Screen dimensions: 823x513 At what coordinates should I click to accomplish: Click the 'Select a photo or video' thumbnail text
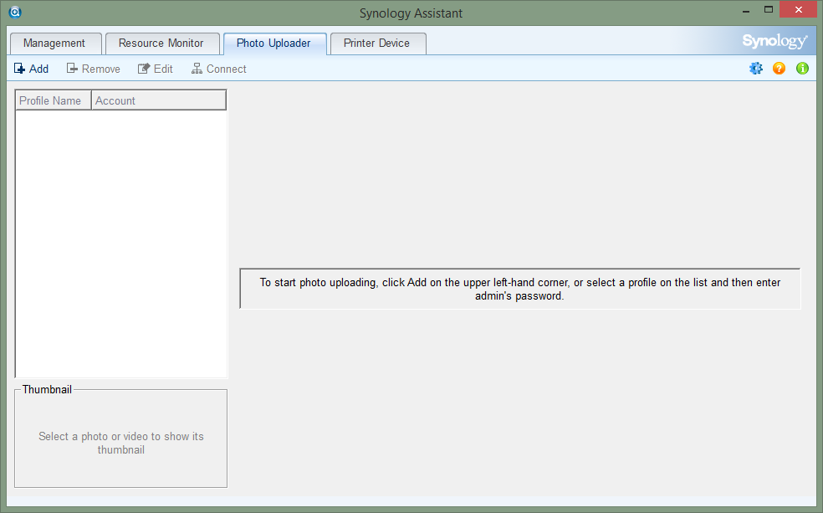[120, 444]
